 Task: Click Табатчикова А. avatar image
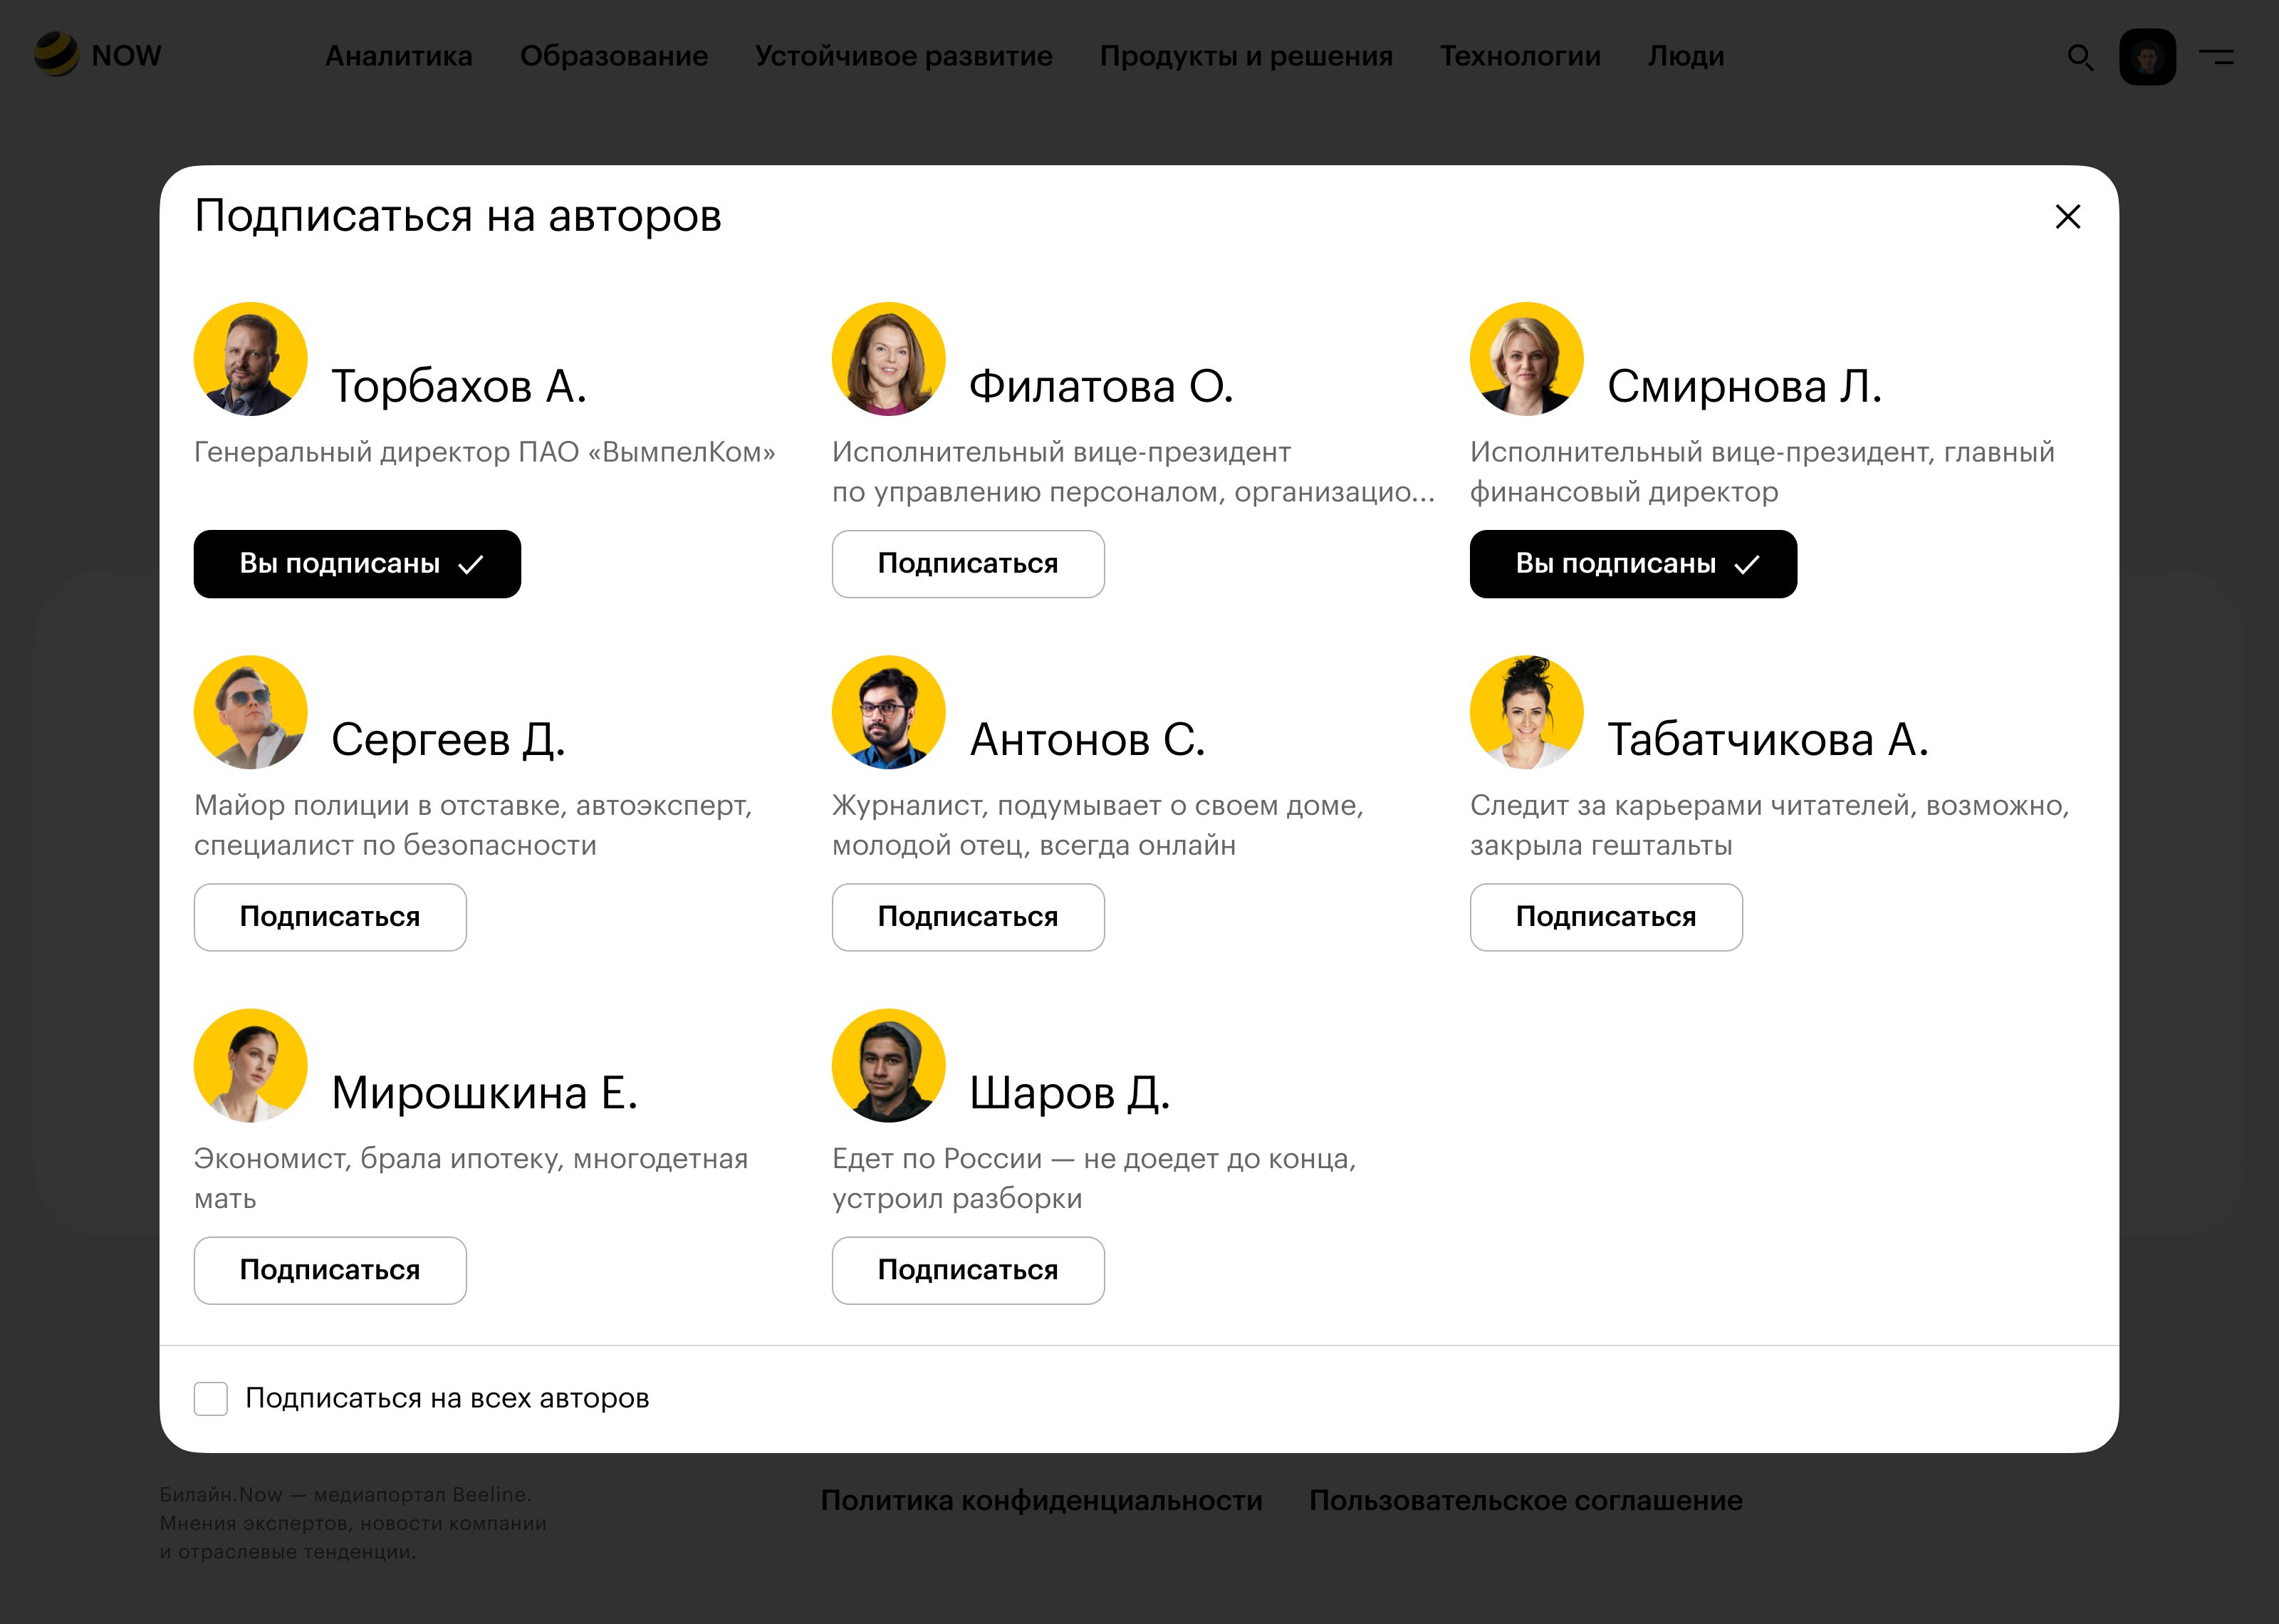[x=1526, y=712]
